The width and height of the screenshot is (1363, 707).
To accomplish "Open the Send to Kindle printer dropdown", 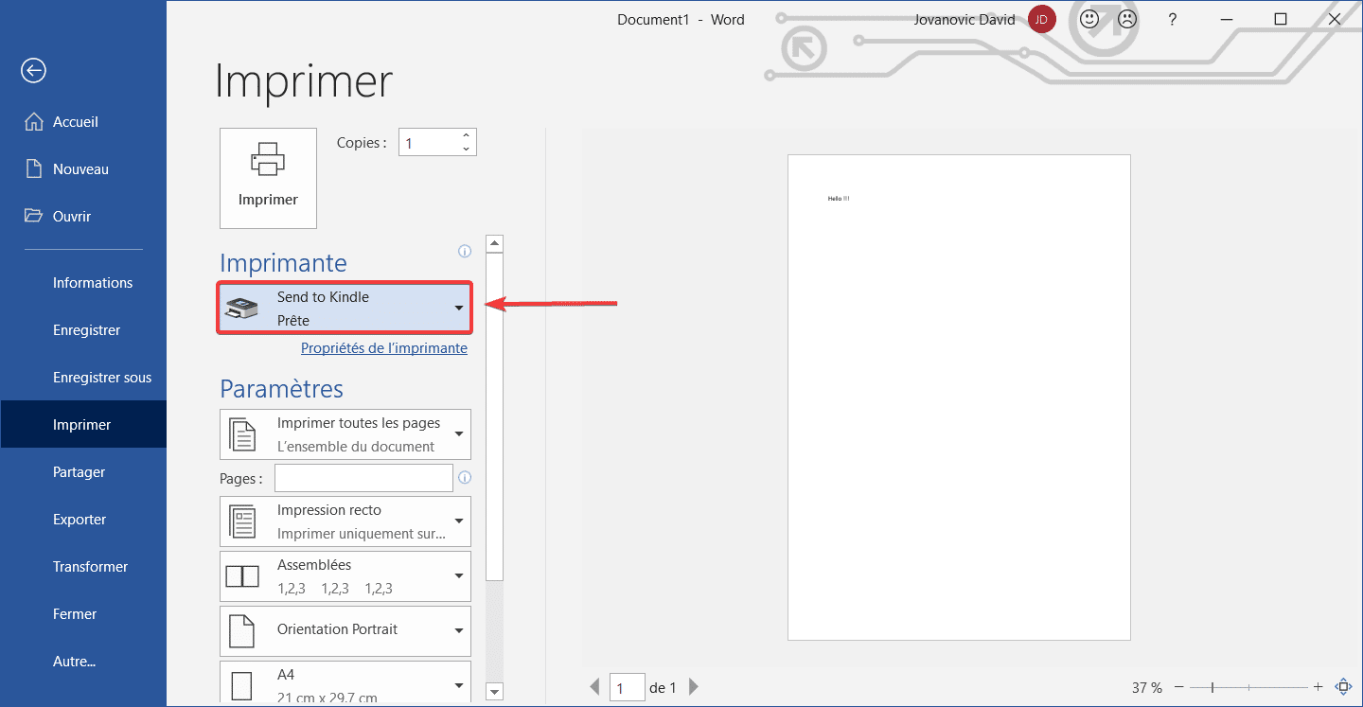I will (345, 308).
